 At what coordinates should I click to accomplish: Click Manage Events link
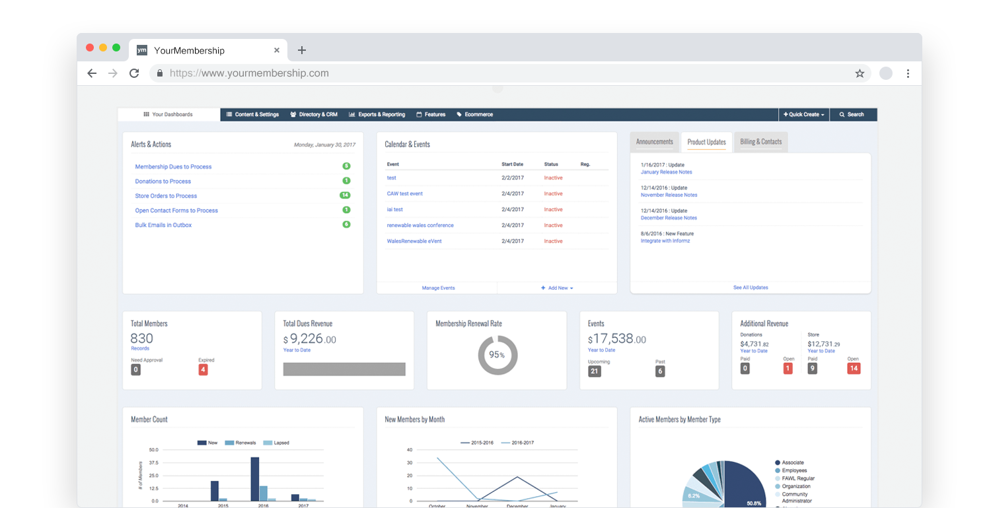438,288
